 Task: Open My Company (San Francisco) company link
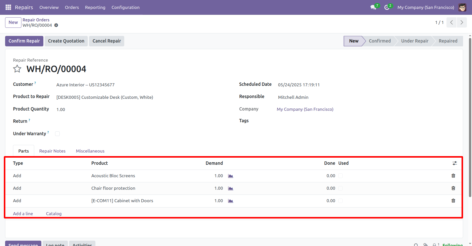pyautogui.click(x=305, y=109)
